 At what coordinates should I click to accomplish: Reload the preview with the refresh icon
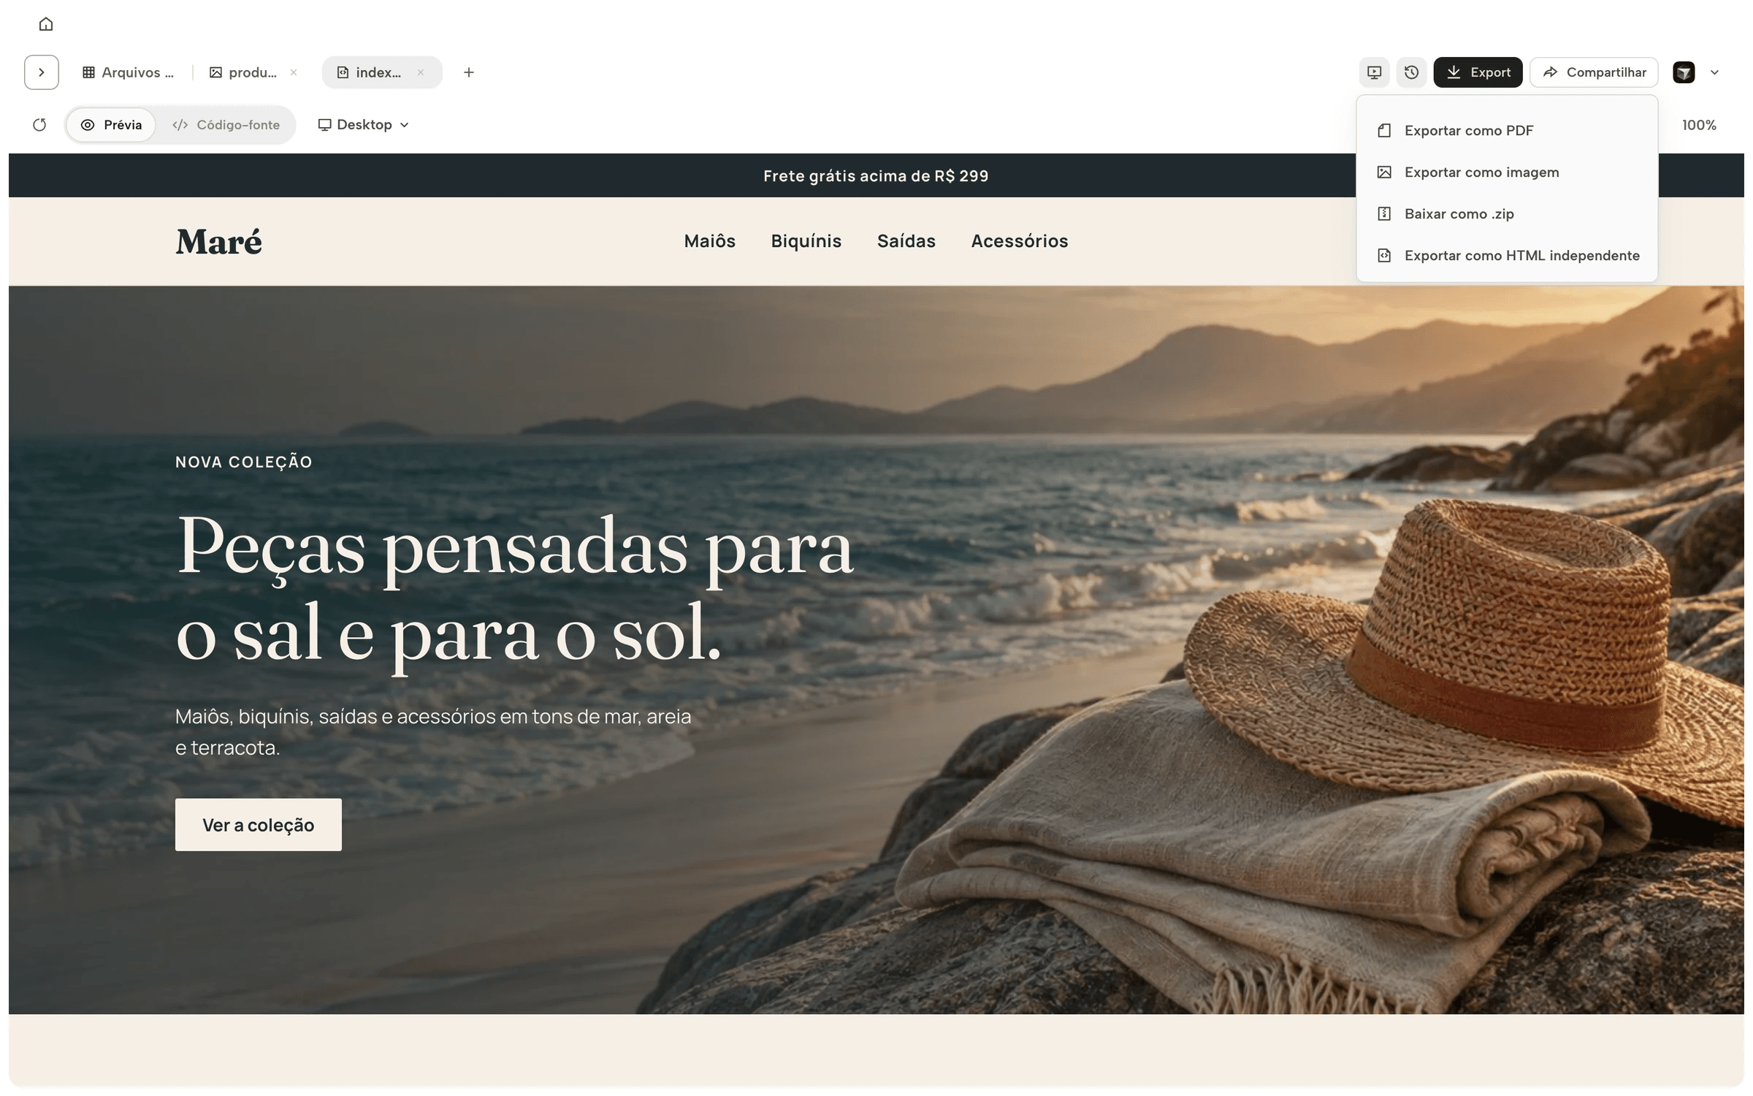point(39,125)
